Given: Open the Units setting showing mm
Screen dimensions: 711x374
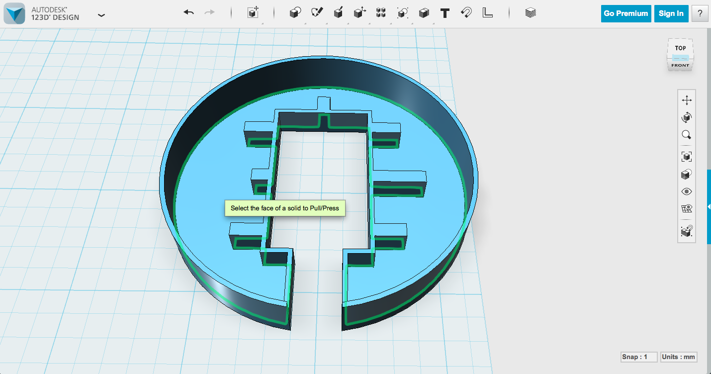Looking at the screenshot, I should [679, 357].
